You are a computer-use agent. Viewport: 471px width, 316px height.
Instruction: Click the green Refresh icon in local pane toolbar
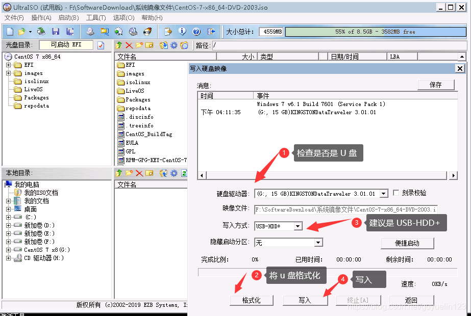pos(184,173)
